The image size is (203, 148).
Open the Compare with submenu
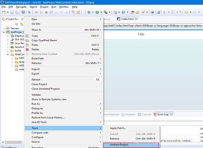[64, 132]
